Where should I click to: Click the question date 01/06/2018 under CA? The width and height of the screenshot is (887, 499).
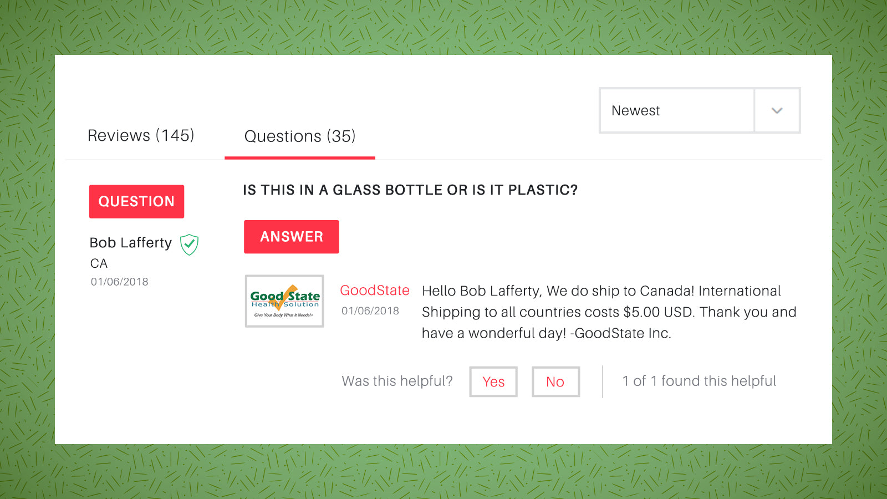coord(119,282)
